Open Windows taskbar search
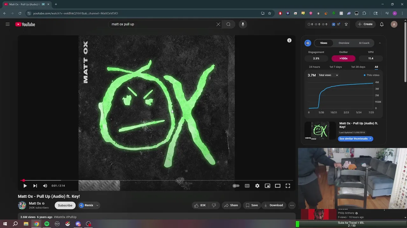 pos(15,224)
